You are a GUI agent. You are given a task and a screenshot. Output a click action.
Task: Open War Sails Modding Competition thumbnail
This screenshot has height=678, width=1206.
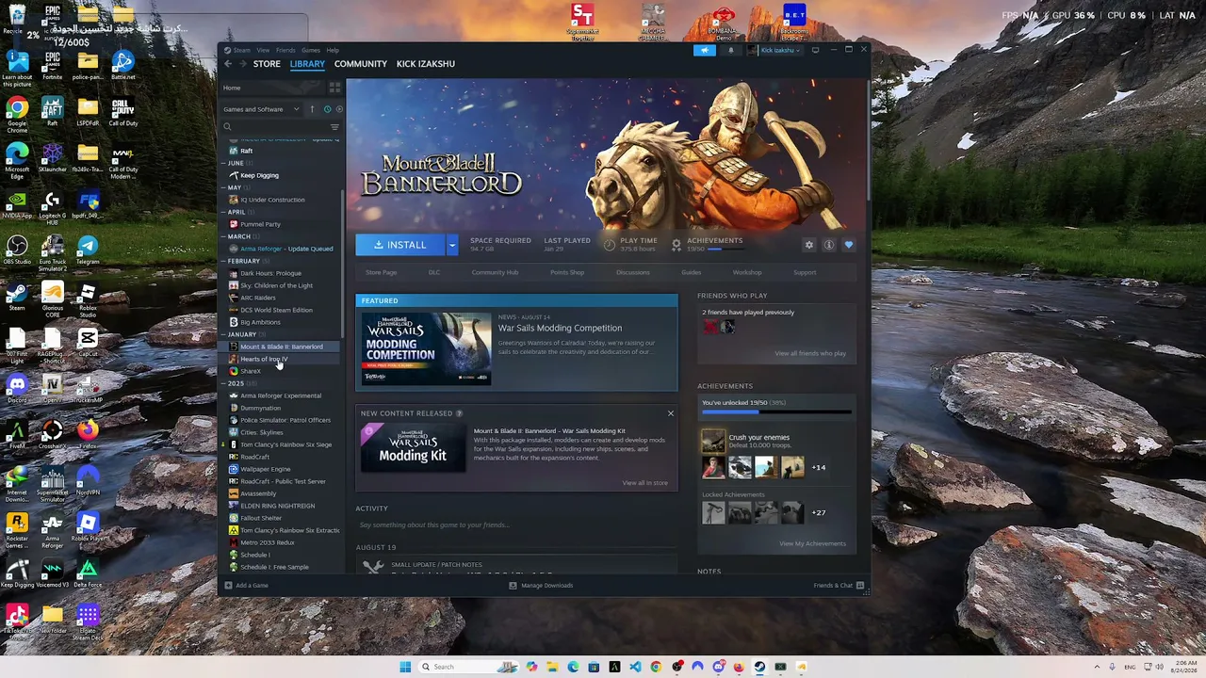point(426,348)
